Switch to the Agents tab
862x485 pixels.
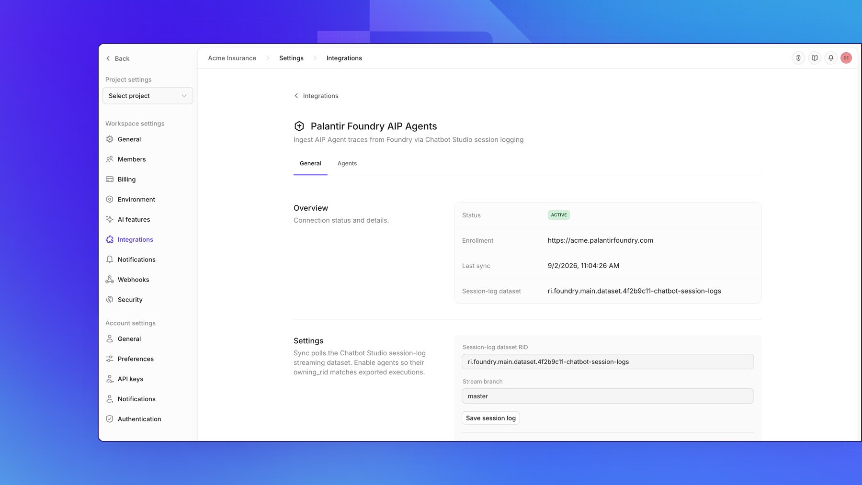(347, 164)
